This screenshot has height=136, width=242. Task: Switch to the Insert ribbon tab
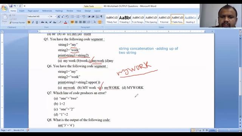[x=22, y=11]
